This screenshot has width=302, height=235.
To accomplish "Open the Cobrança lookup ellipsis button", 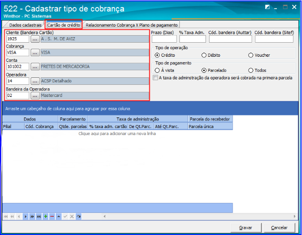I will click(35, 52).
